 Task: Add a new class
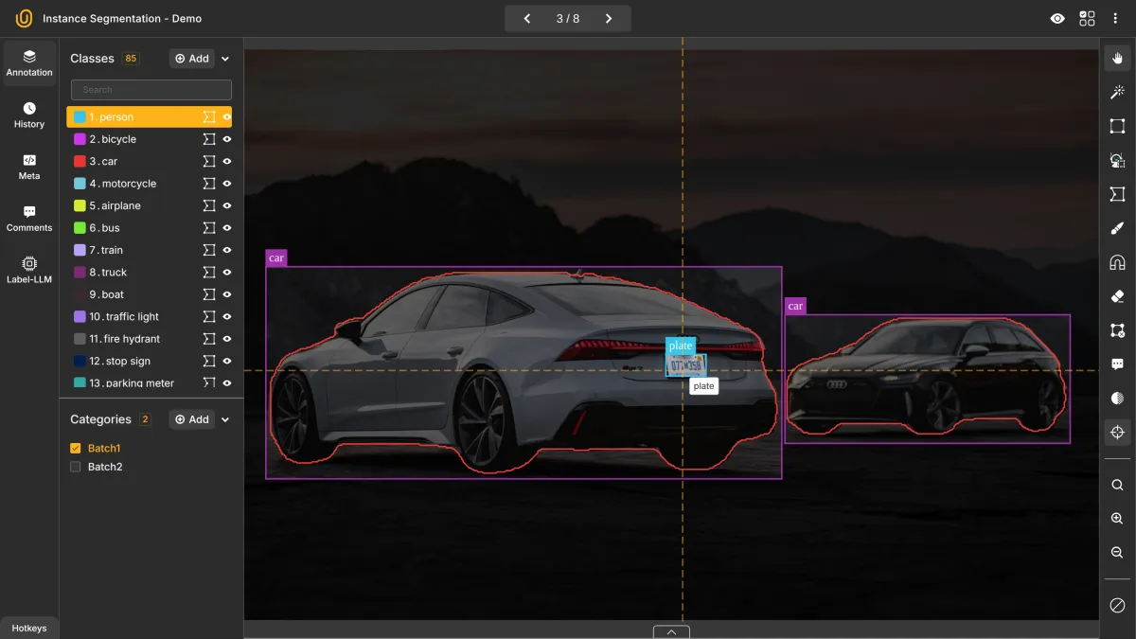click(x=191, y=58)
